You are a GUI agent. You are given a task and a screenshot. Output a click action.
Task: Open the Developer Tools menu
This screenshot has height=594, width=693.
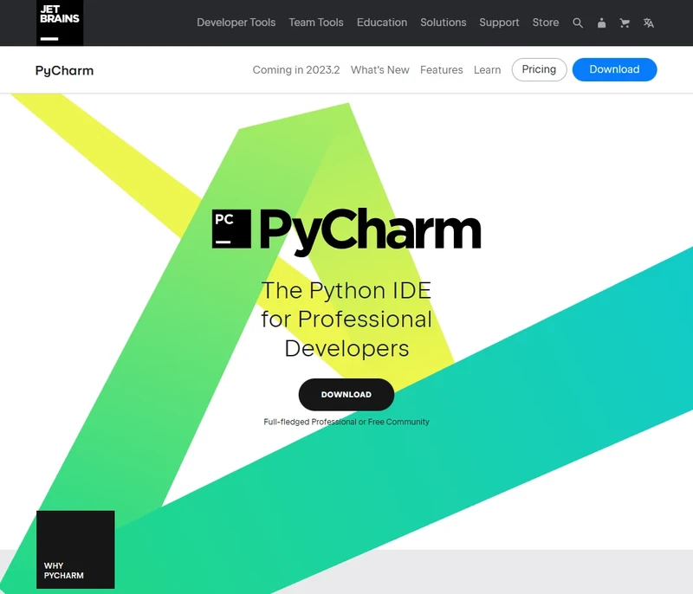pos(236,23)
